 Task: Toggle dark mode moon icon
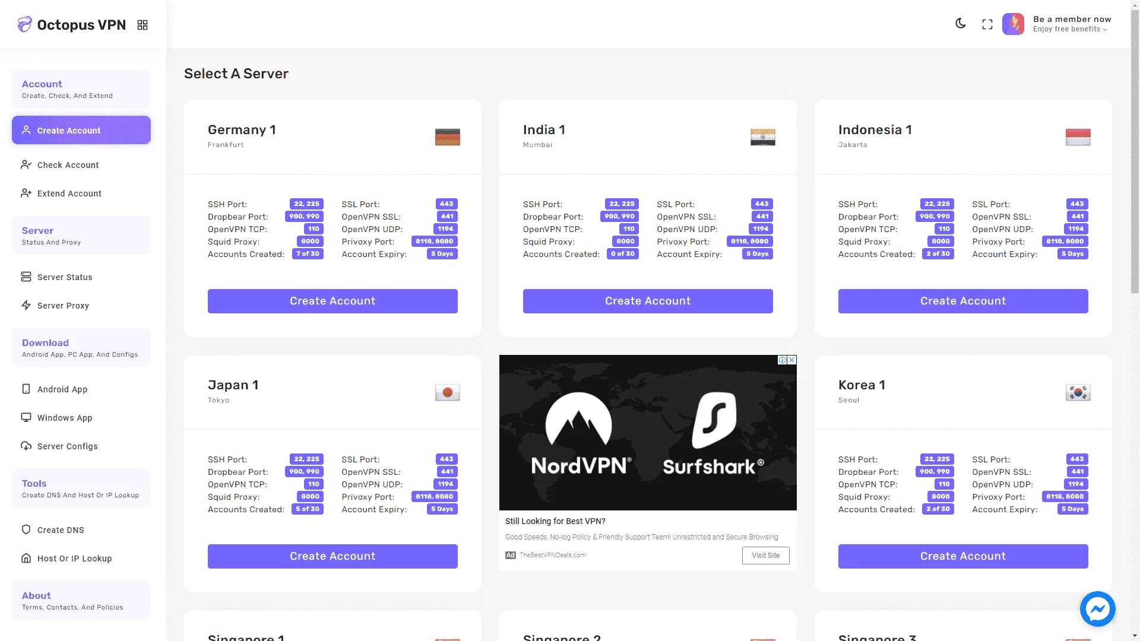[x=961, y=24]
